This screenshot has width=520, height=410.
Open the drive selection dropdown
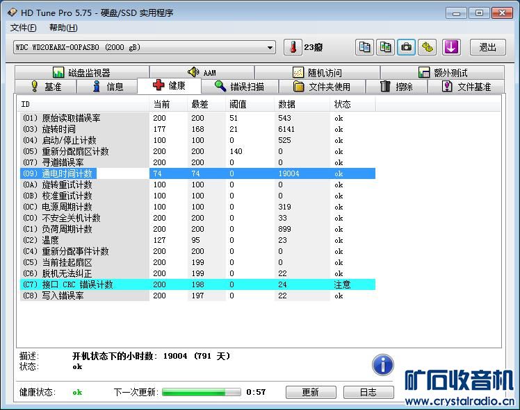coord(145,47)
